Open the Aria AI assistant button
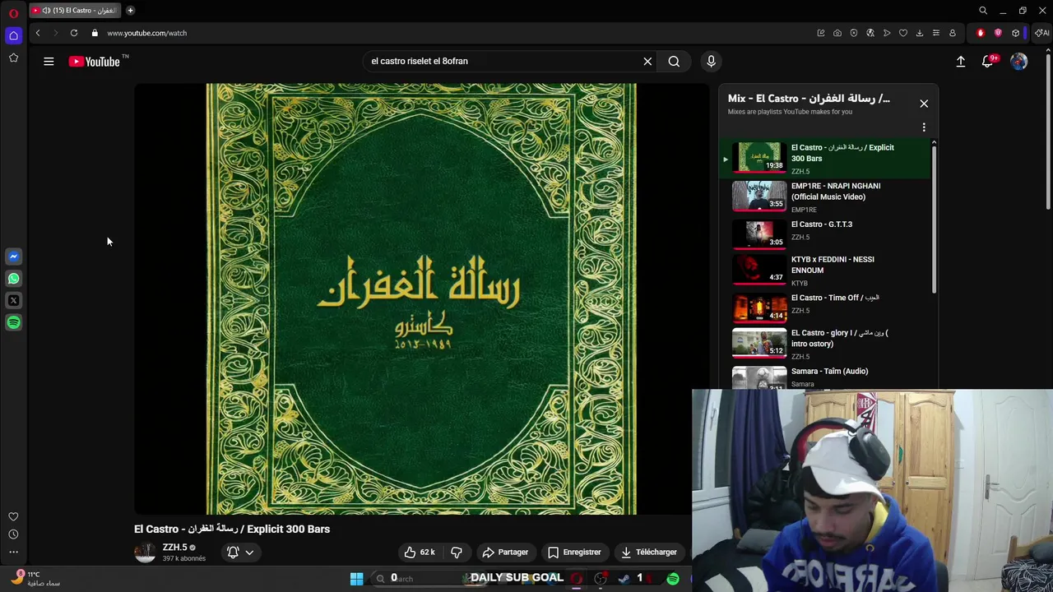 click(x=1041, y=33)
